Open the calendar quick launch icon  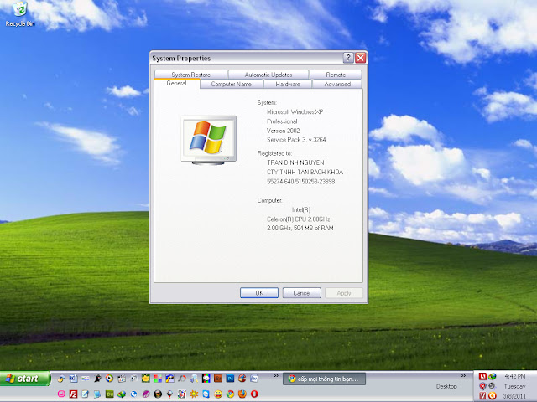[122, 378]
